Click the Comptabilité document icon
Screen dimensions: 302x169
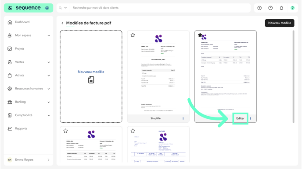point(10,115)
